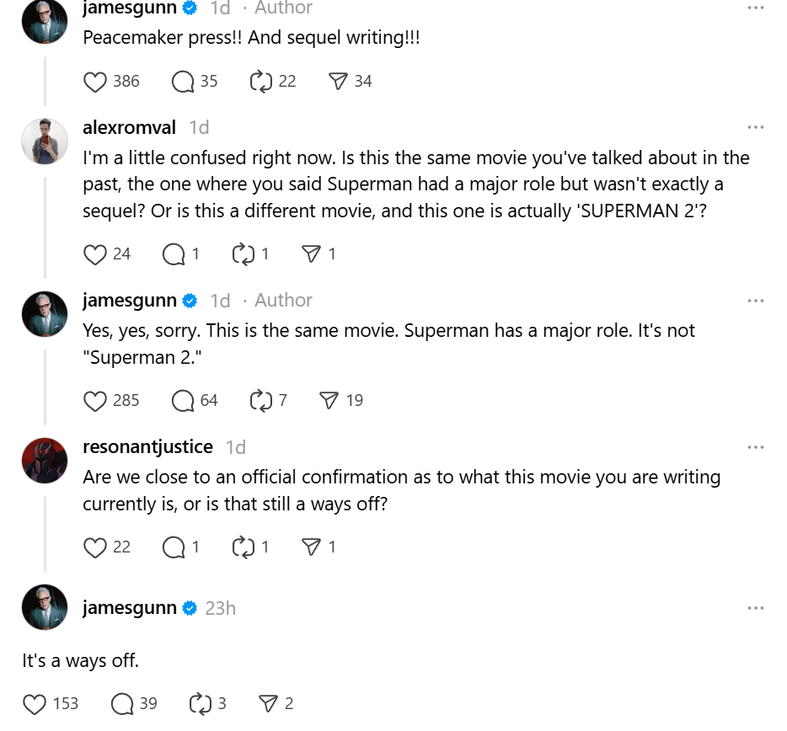Like resonantjustice's post with heart icon

coord(95,547)
